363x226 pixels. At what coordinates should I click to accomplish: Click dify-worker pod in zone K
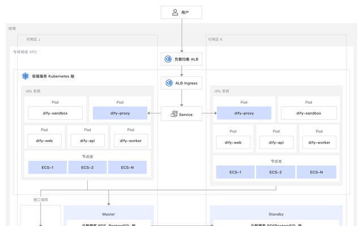coord(319,142)
